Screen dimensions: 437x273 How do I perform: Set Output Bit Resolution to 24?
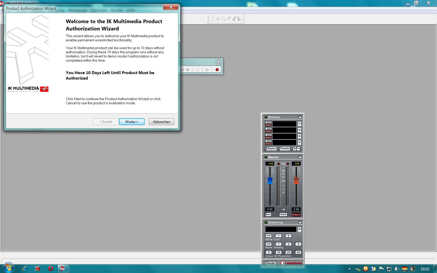298,252
